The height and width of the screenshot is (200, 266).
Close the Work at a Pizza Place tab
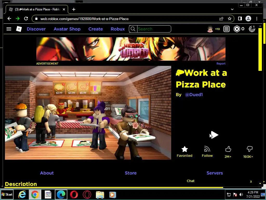64,9
